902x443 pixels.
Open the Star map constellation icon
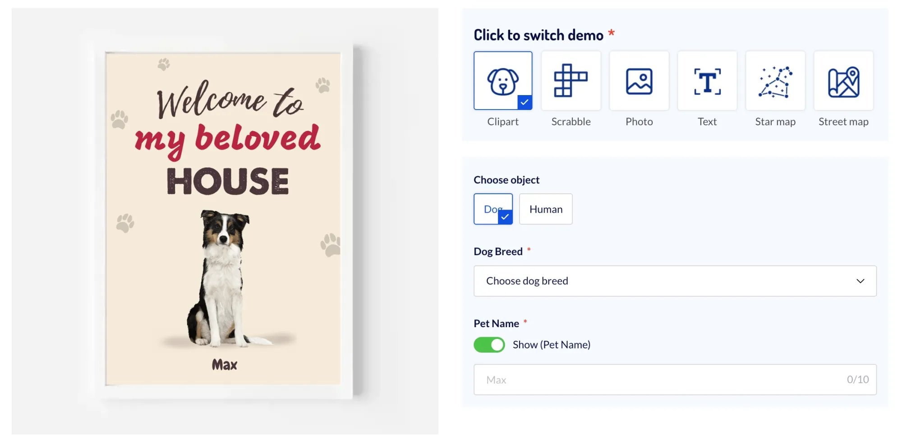point(775,81)
